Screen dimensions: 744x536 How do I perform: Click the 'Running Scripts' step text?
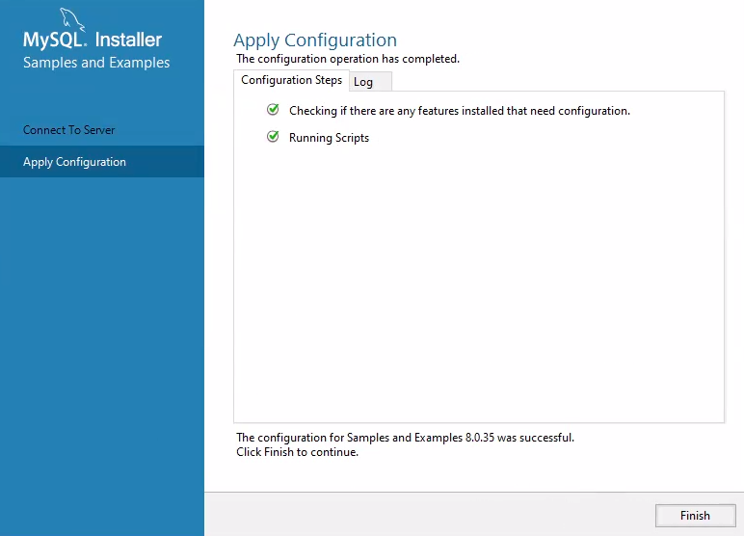point(329,138)
